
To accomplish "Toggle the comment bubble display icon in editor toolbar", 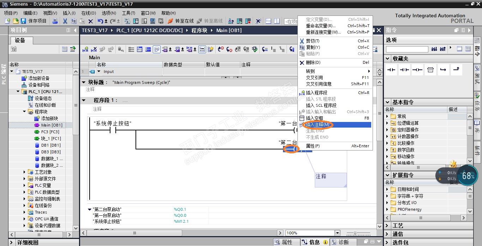I will pyautogui.click(x=157, y=49).
